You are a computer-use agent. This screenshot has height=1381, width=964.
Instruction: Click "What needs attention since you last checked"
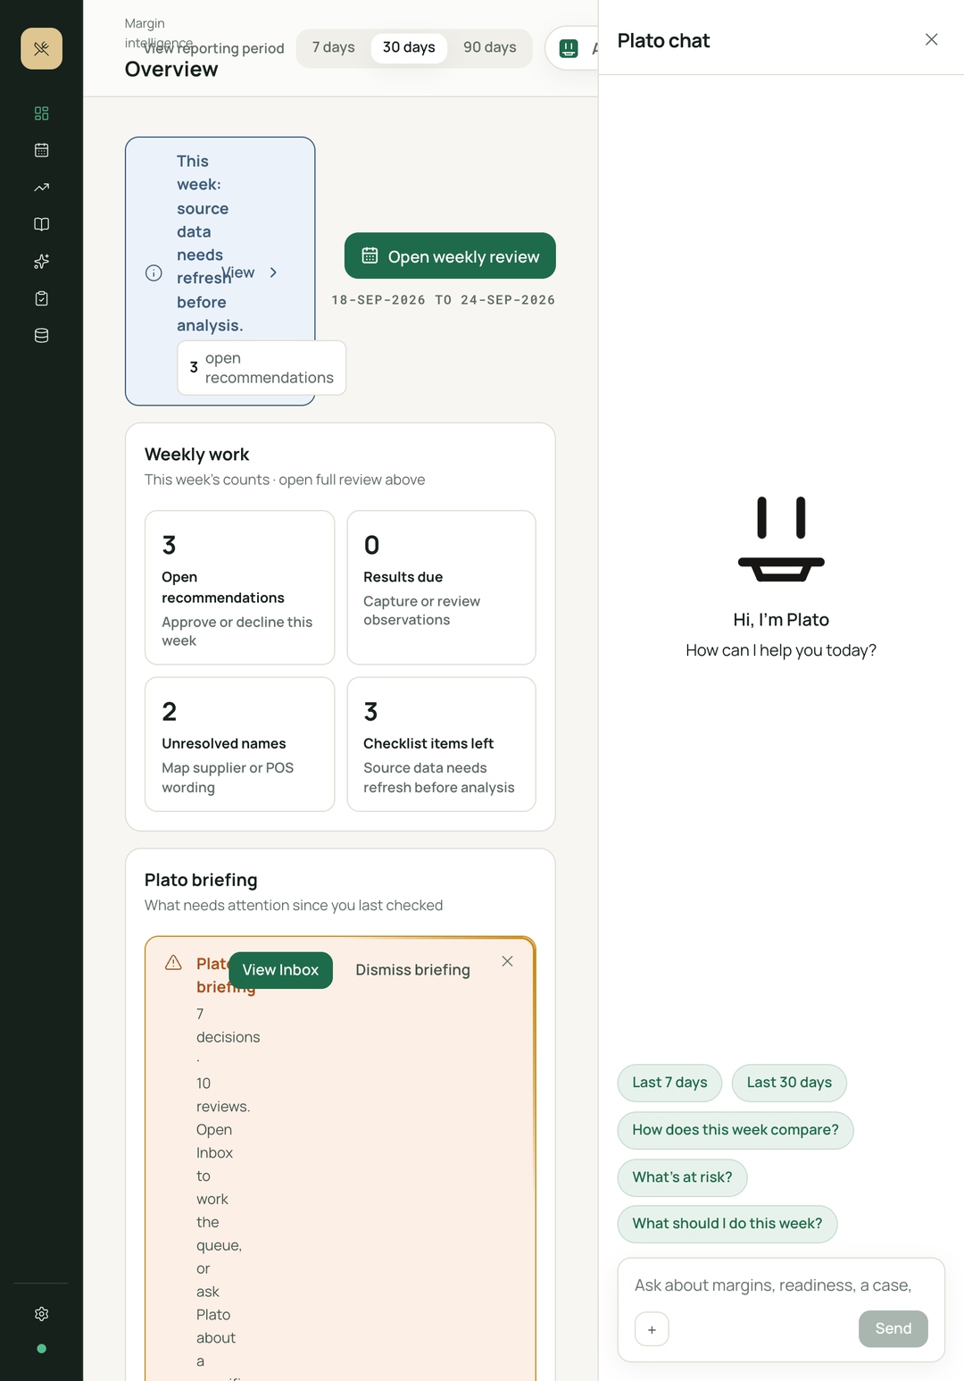294,905
